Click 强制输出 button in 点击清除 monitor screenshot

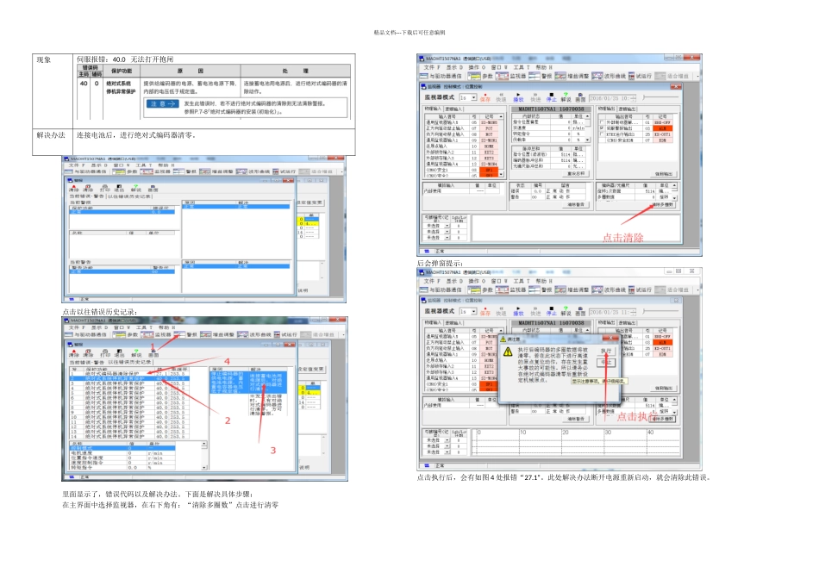click(x=664, y=174)
